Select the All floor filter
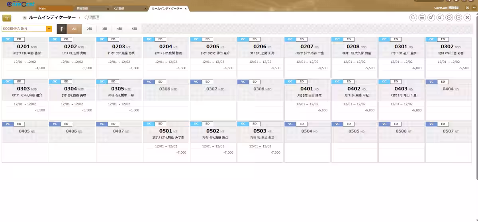 tap(74, 29)
